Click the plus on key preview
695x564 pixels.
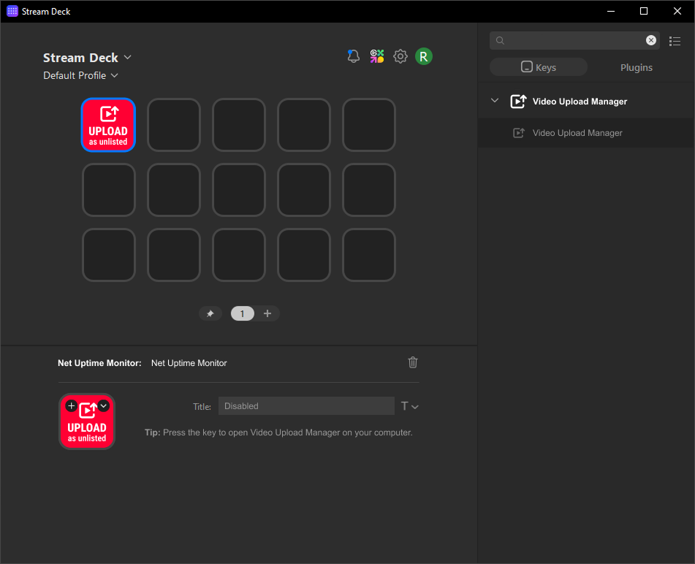point(72,405)
